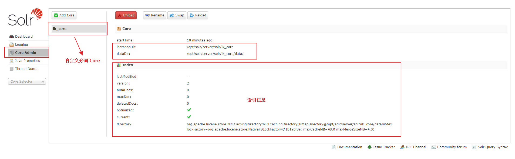
Task: Select ik_core in the core list
Action: point(78,29)
